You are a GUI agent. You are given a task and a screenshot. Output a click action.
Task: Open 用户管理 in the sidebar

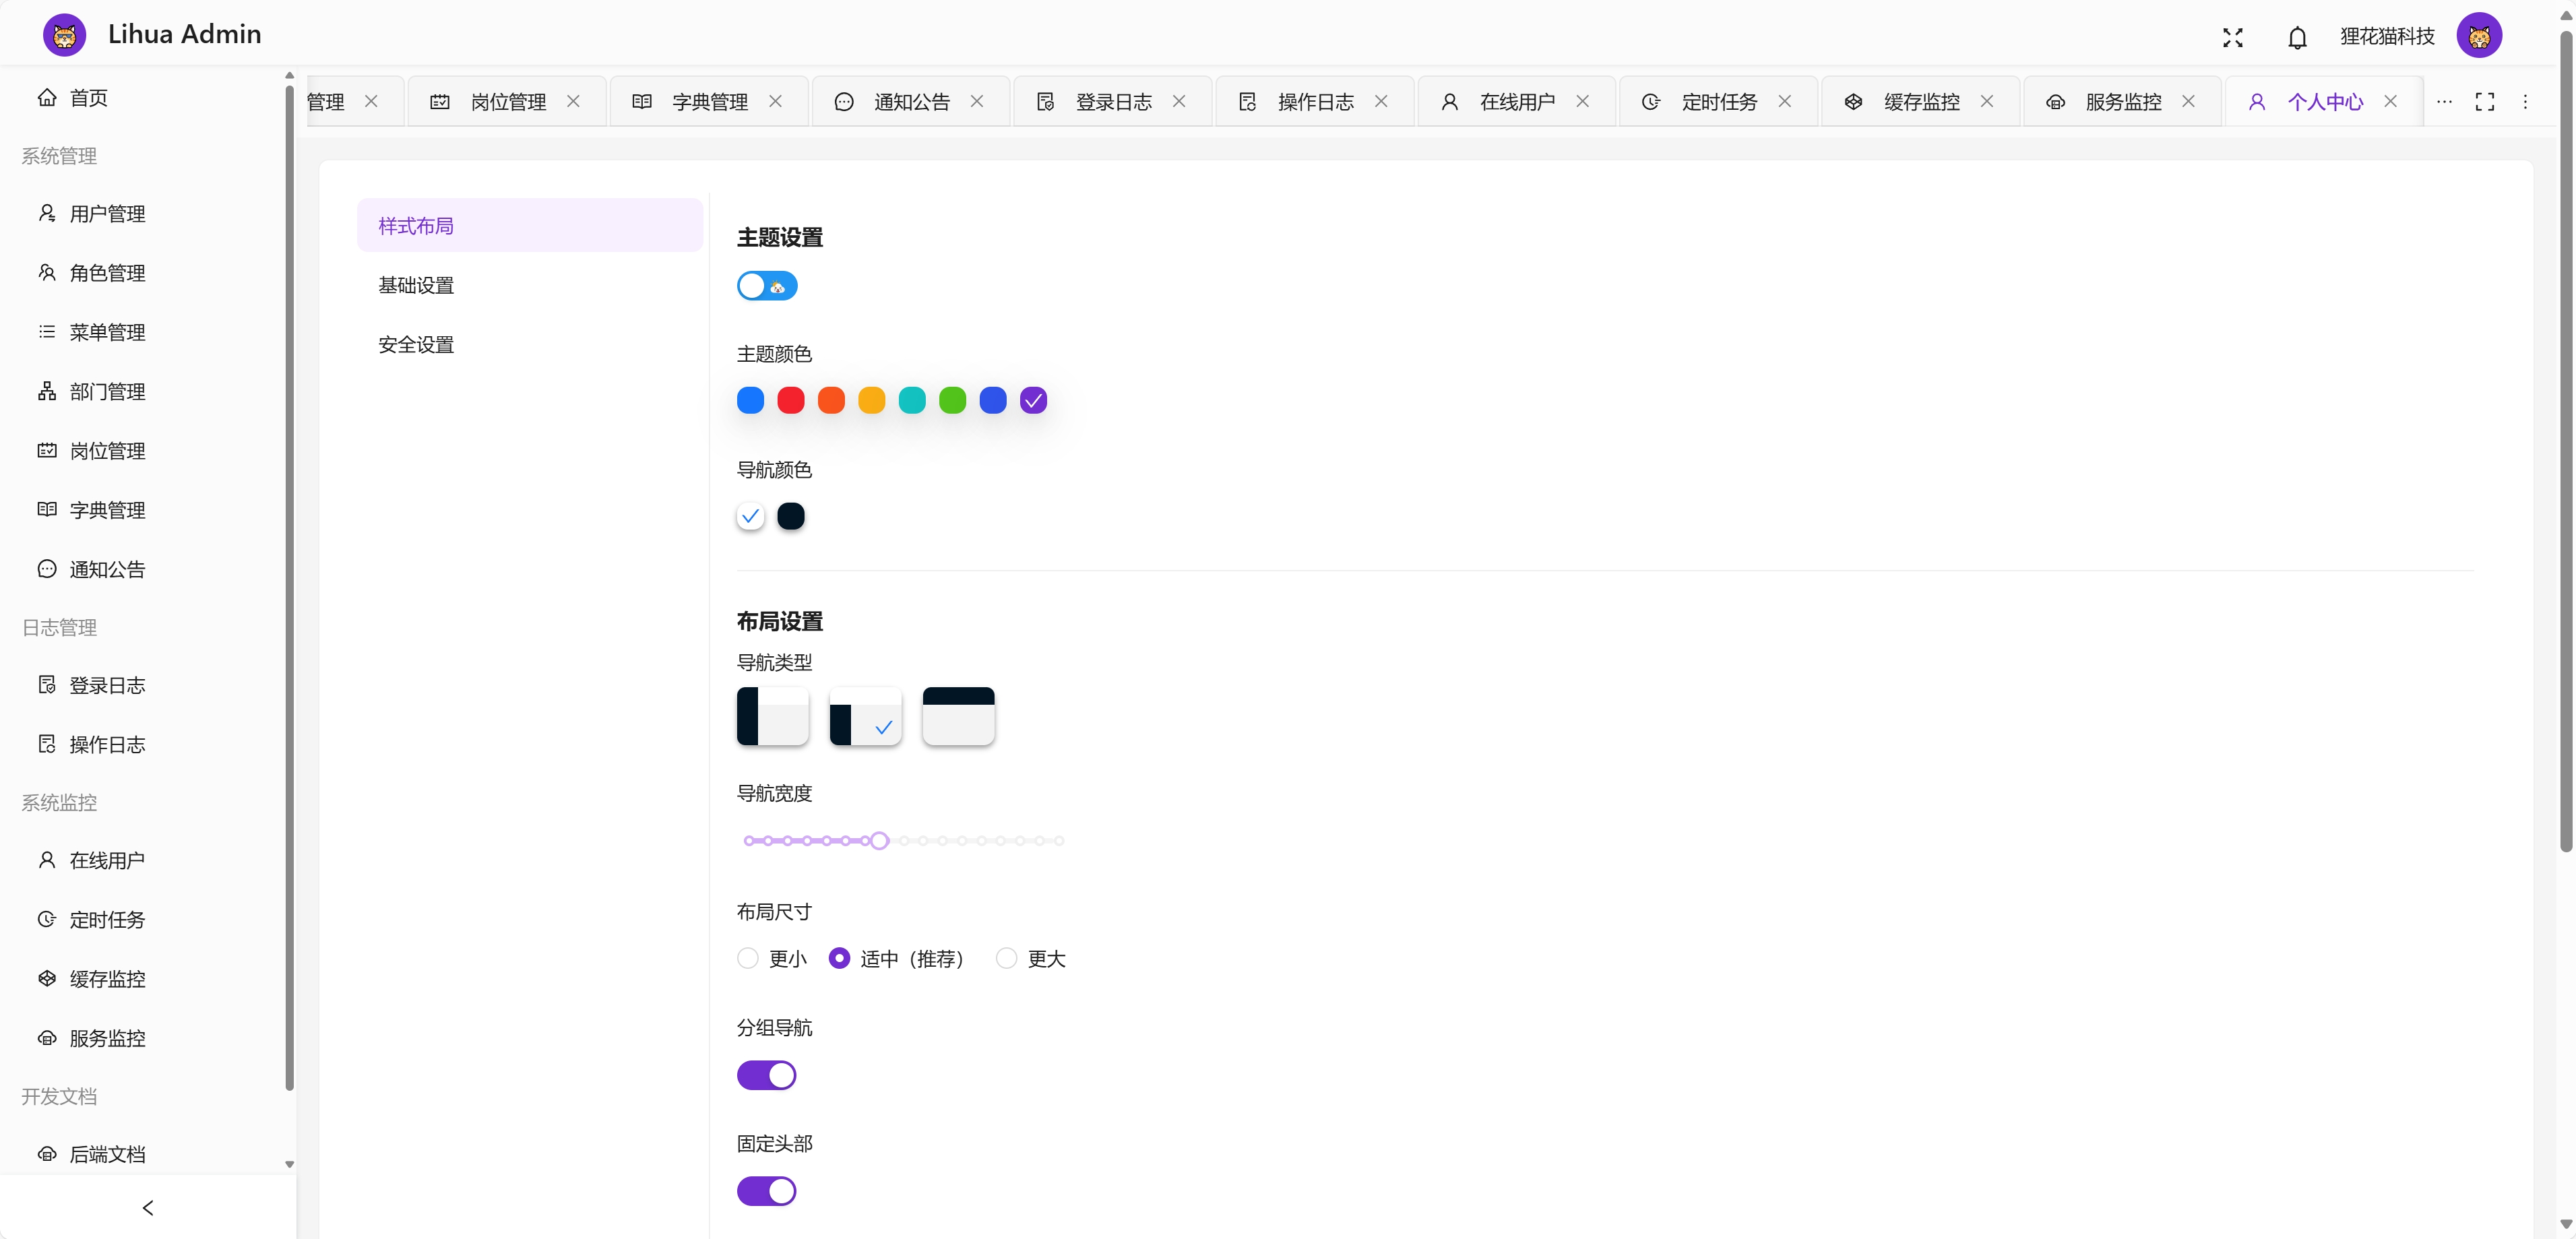(x=142, y=213)
